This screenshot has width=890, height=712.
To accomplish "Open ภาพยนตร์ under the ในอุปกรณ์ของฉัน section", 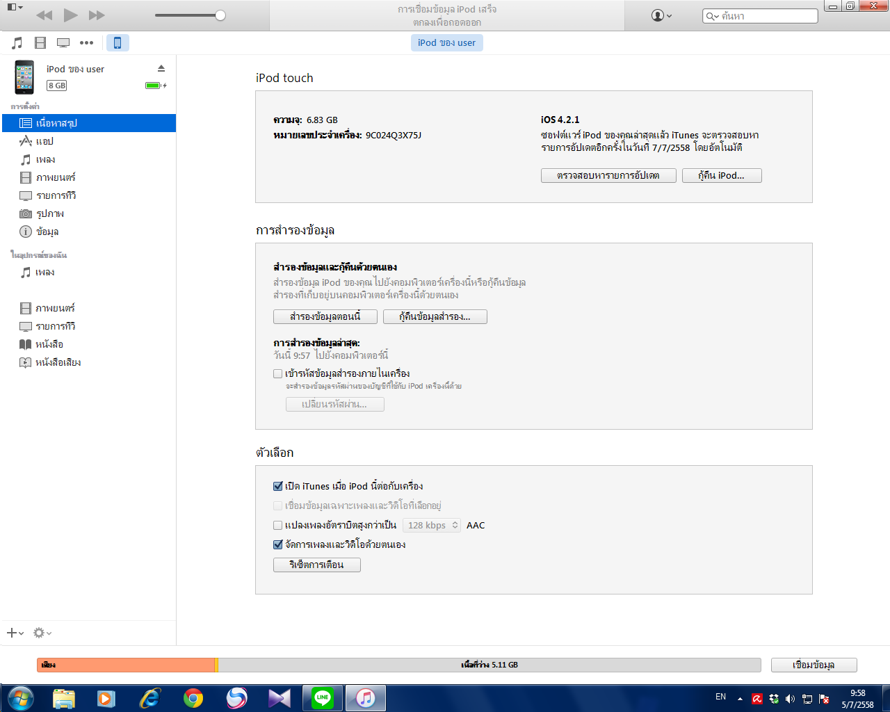I will click(89, 308).
